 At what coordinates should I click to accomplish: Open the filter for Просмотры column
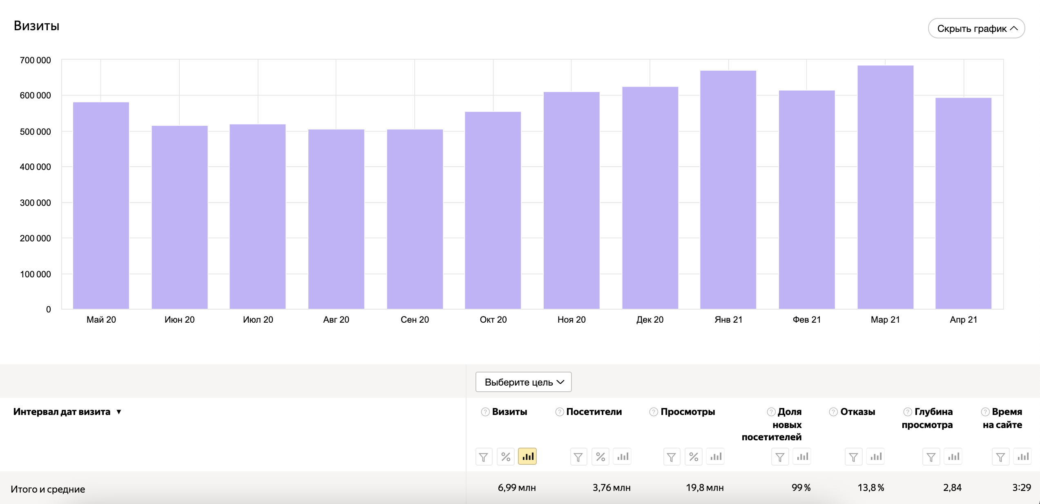click(x=672, y=457)
